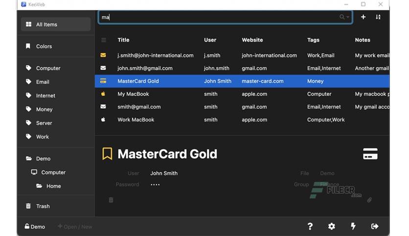This screenshot has width=409, height=236.
Task: Focus the search field containing 'ma'
Action: (226, 17)
